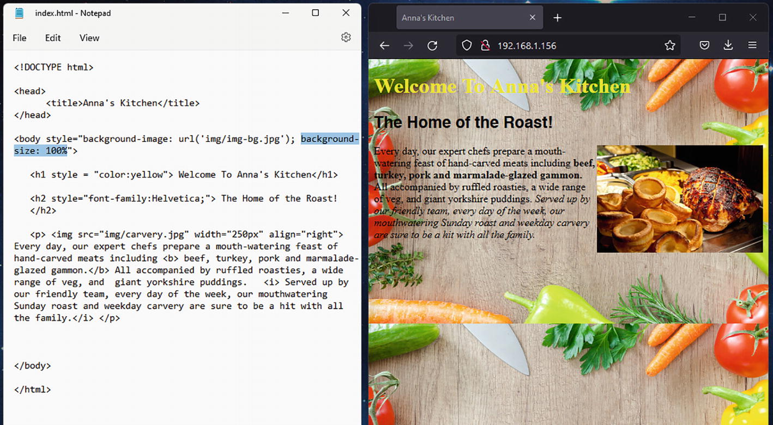The width and height of the screenshot is (773, 425).
Task: Reload the page with refresh button
Action: [x=432, y=46]
